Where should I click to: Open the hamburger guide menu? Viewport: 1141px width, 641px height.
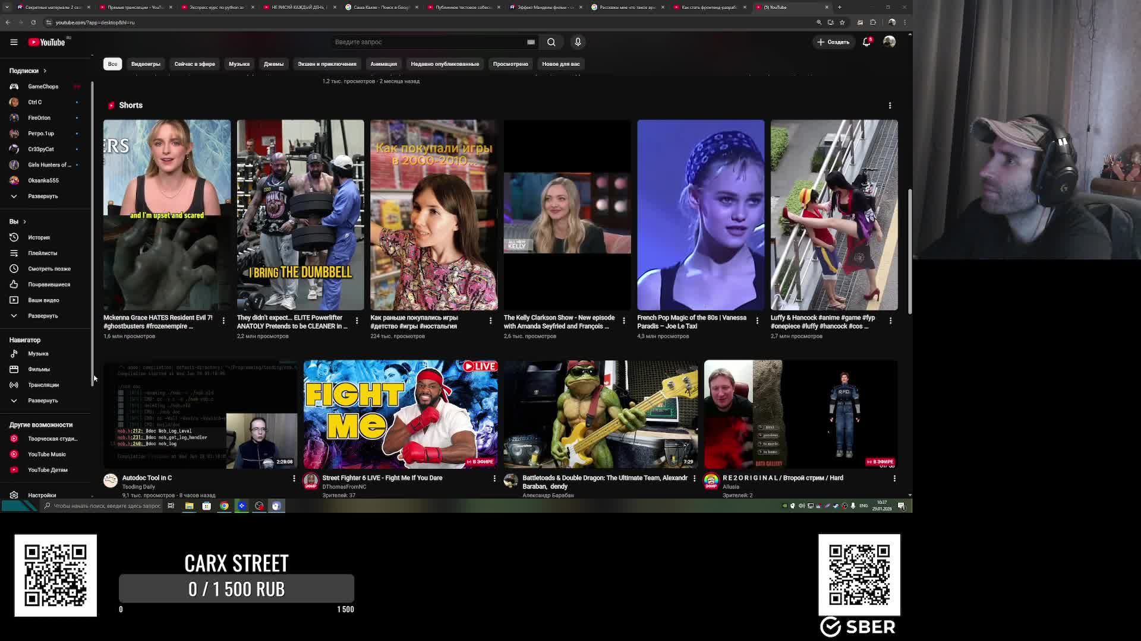pyautogui.click(x=14, y=42)
